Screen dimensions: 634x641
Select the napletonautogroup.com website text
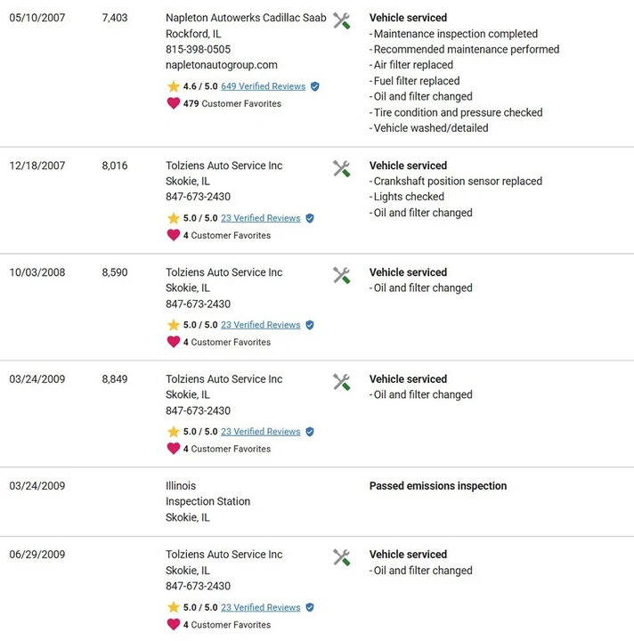click(222, 65)
